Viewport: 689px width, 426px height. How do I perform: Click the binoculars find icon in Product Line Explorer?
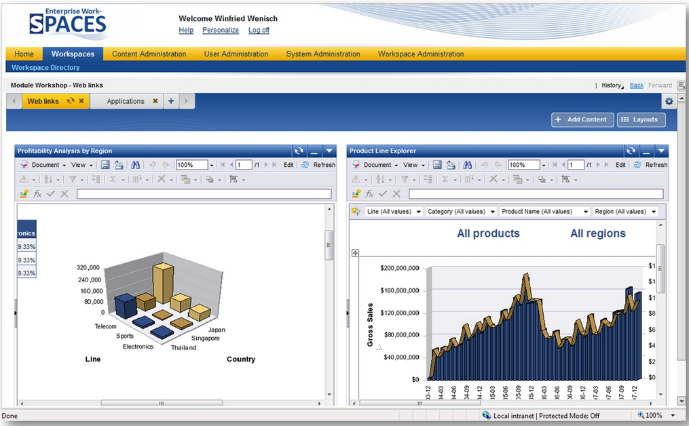(468, 165)
